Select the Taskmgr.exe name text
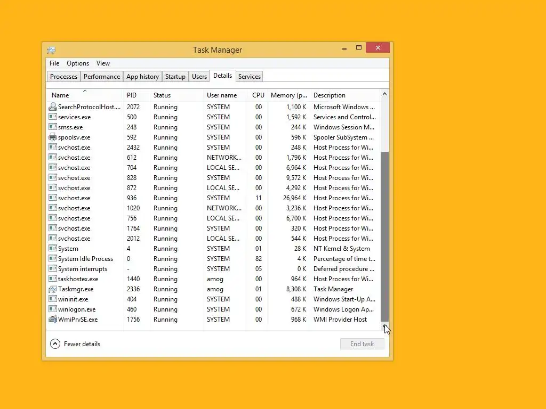The image size is (546, 409). (76, 289)
